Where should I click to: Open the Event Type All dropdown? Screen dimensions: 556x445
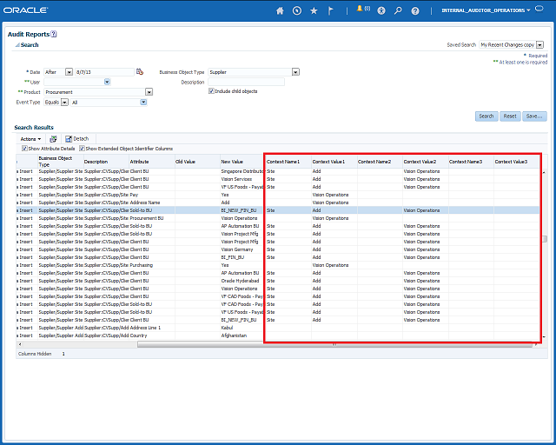coord(143,103)
